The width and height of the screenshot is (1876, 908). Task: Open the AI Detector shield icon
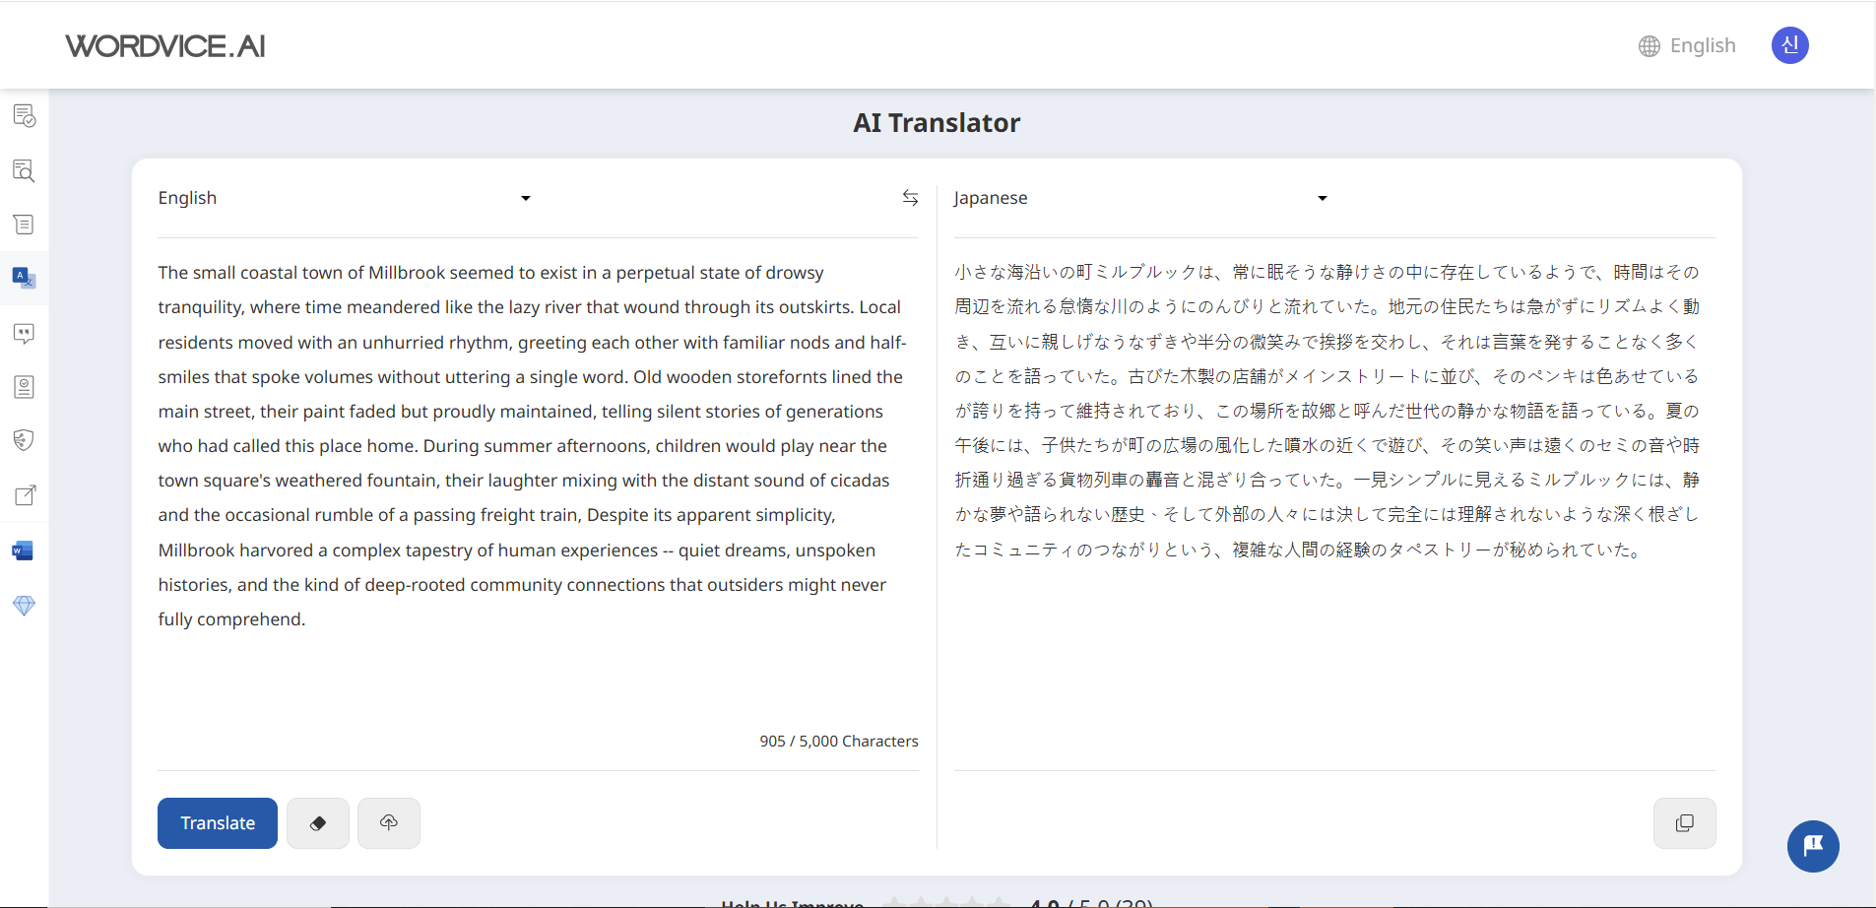coord(24,440)
